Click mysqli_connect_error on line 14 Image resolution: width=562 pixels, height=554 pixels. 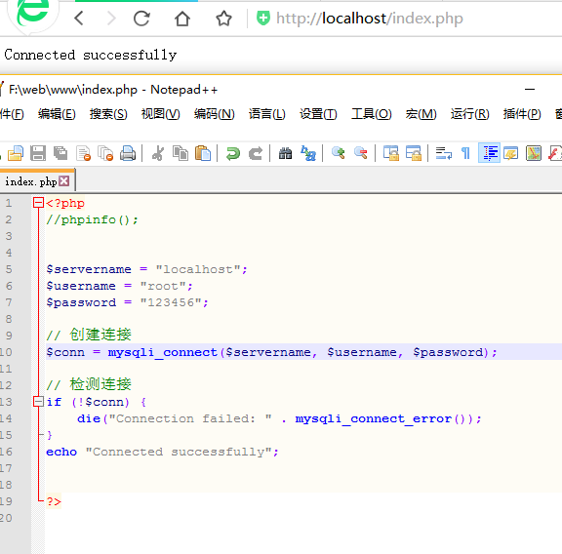click(x=373, y=418)
